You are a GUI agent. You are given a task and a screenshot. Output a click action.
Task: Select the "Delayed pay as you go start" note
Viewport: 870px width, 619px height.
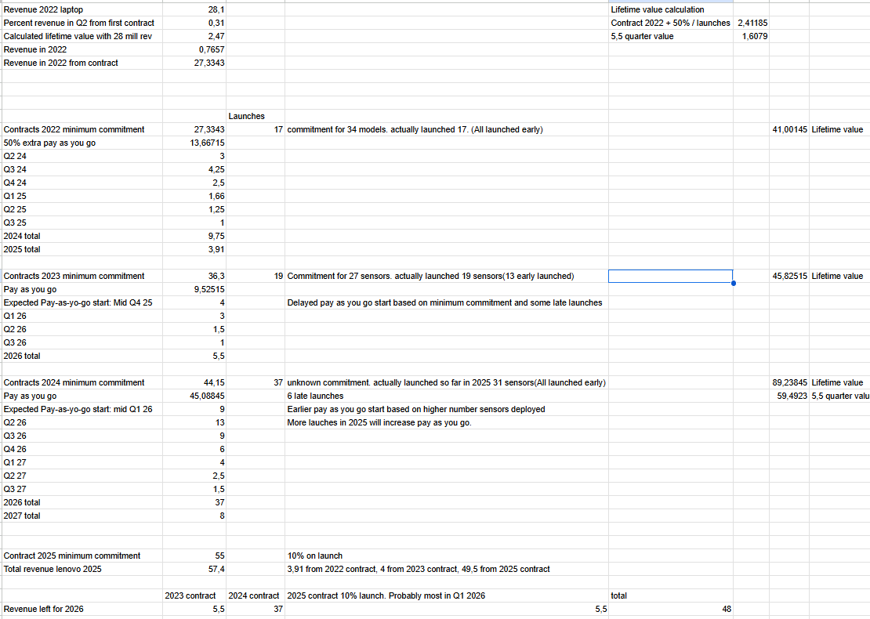click(x=444, y=302)
